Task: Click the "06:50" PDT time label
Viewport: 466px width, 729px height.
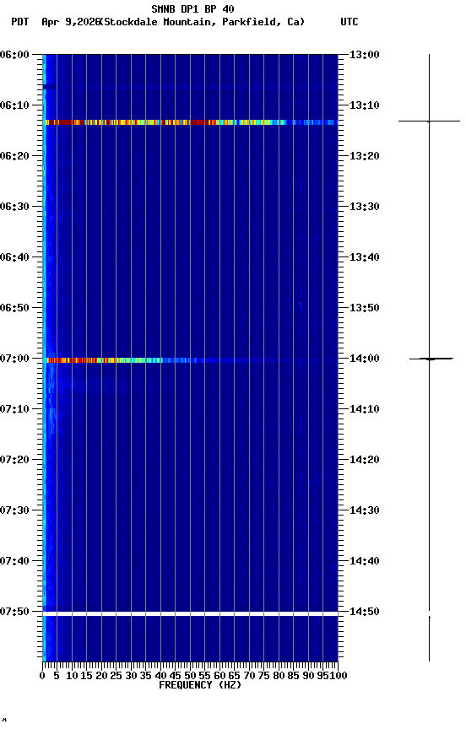Action: (14, 308)
